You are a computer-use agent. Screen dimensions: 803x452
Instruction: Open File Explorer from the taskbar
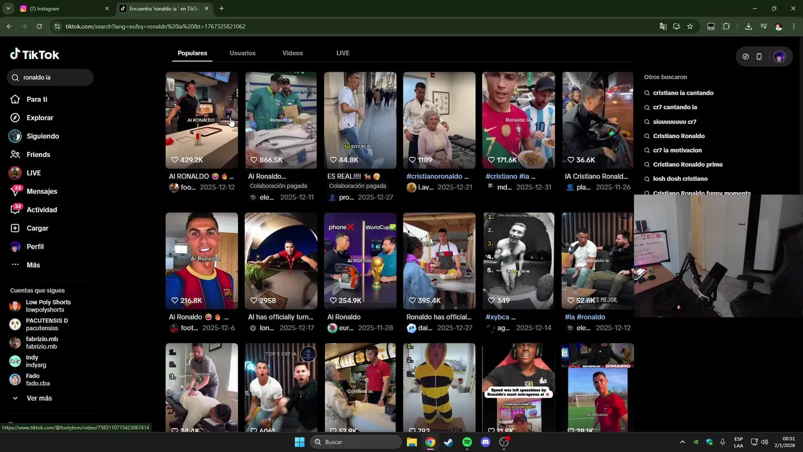click(x=412, y=442)
